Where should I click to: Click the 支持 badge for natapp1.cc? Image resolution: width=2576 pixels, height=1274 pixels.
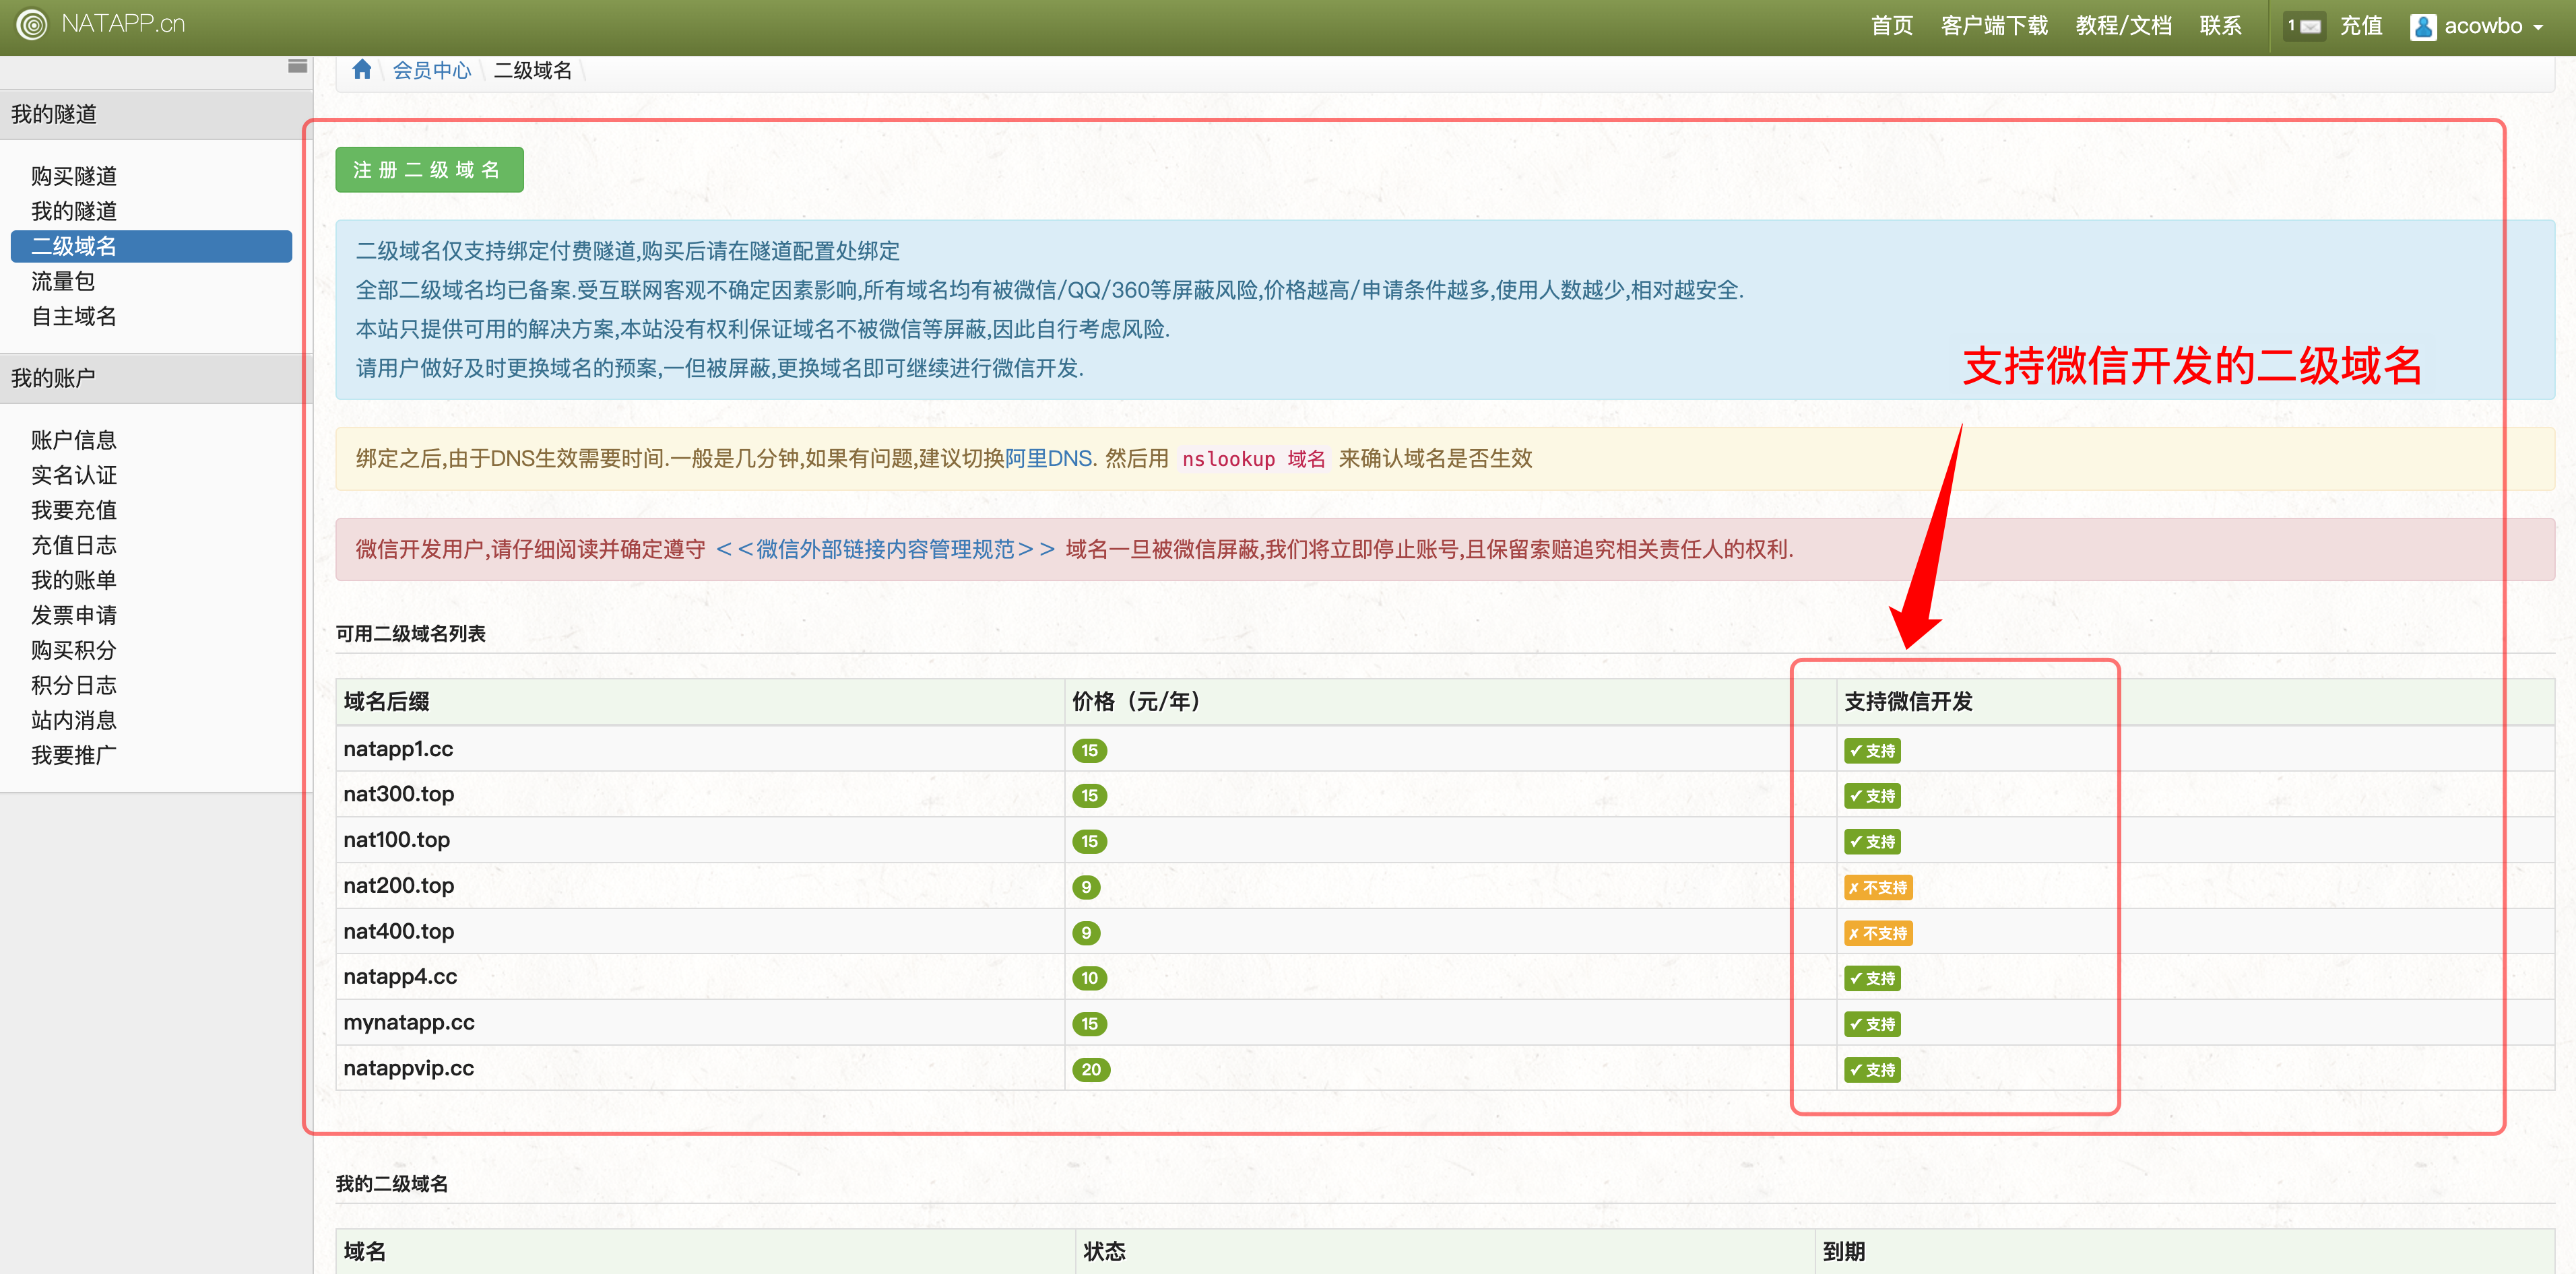[1872, 750]
